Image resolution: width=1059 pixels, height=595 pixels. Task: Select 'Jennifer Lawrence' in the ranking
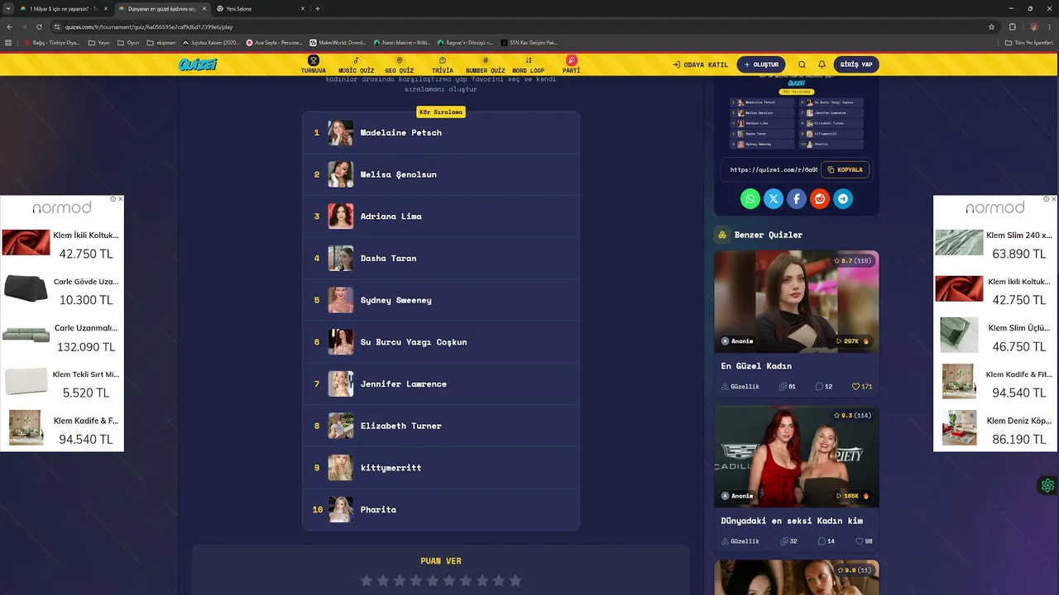[x=403, y=384]
